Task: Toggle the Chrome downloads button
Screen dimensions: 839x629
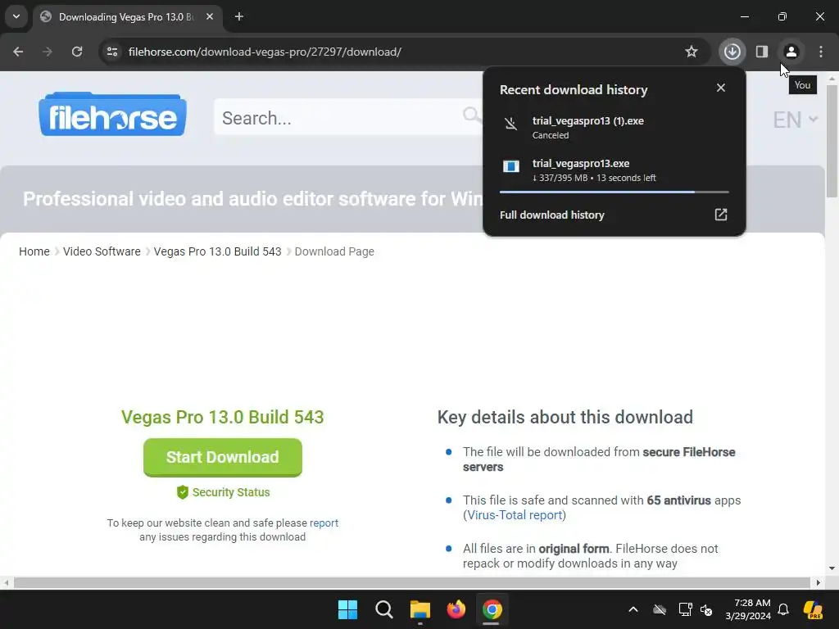Action: [x=732, y=52]
